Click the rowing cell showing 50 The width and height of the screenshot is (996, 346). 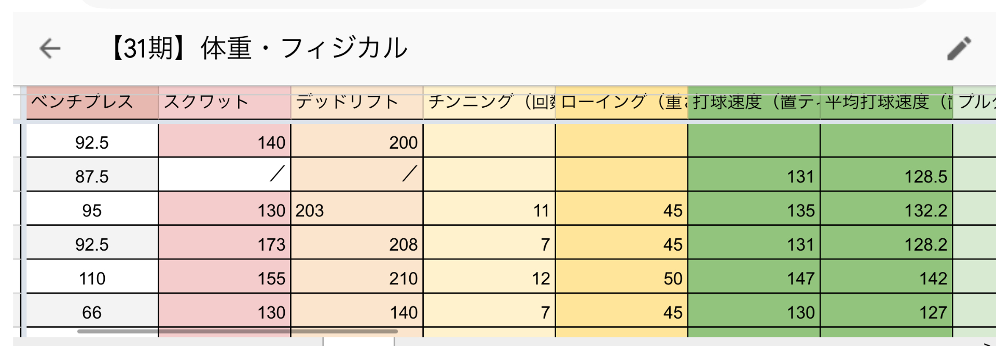tap(621, 278)
